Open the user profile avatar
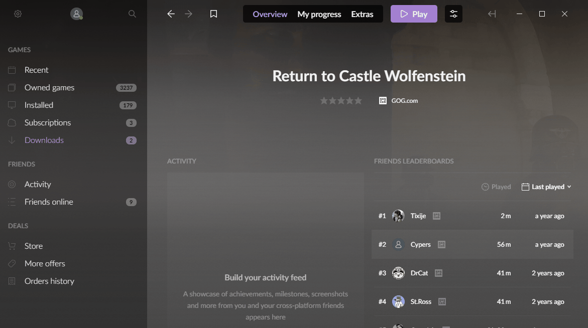 coord(76,14)
